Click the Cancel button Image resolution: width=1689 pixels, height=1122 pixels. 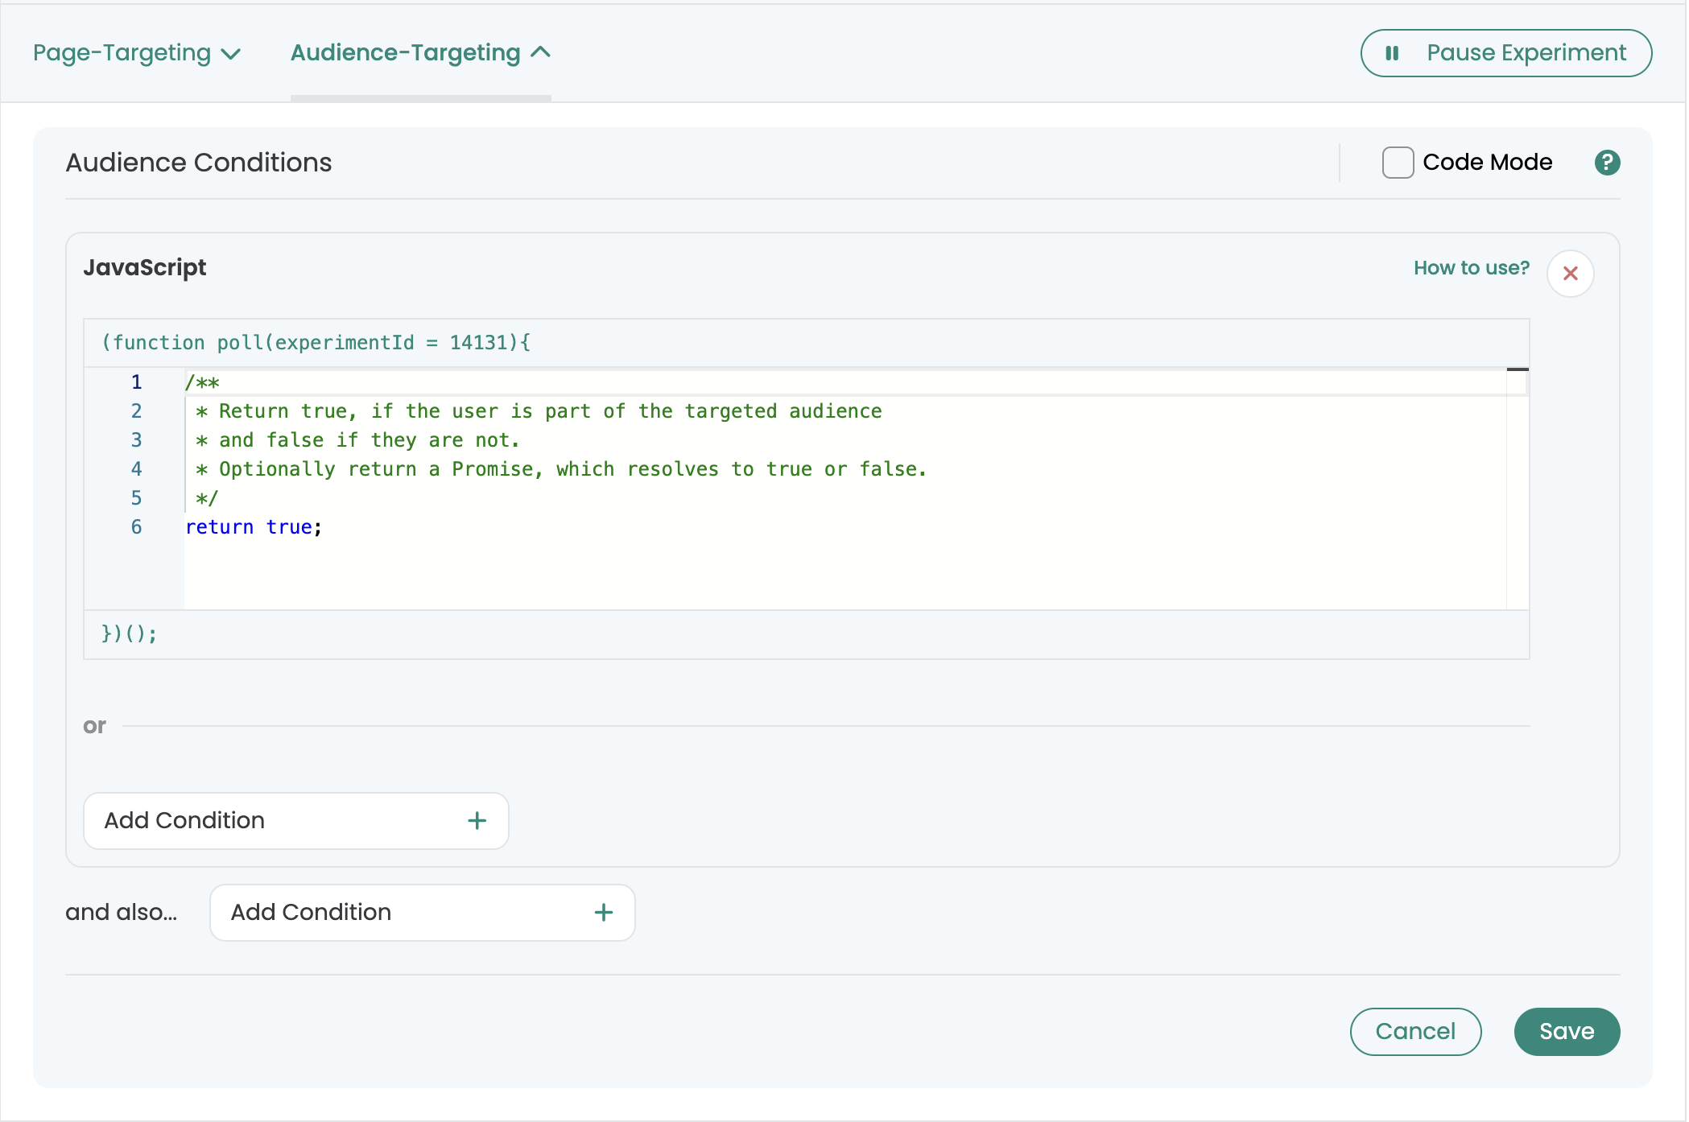pos(1415,1032)
